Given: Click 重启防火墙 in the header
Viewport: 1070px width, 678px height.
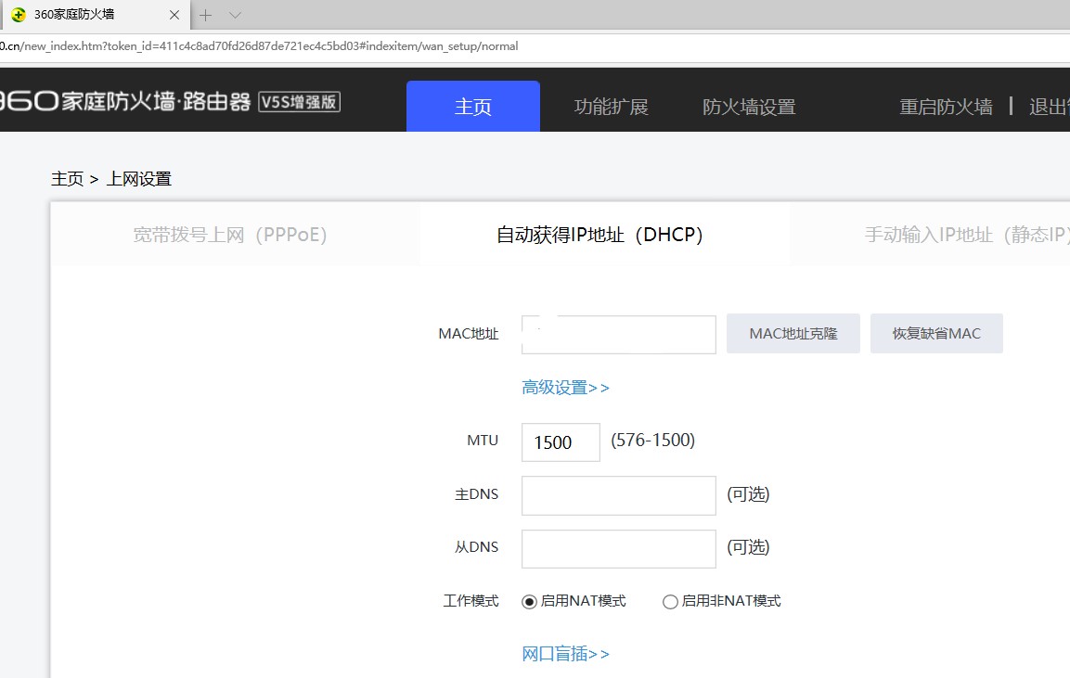Looking at the screenshot, I should pos(946,107).
